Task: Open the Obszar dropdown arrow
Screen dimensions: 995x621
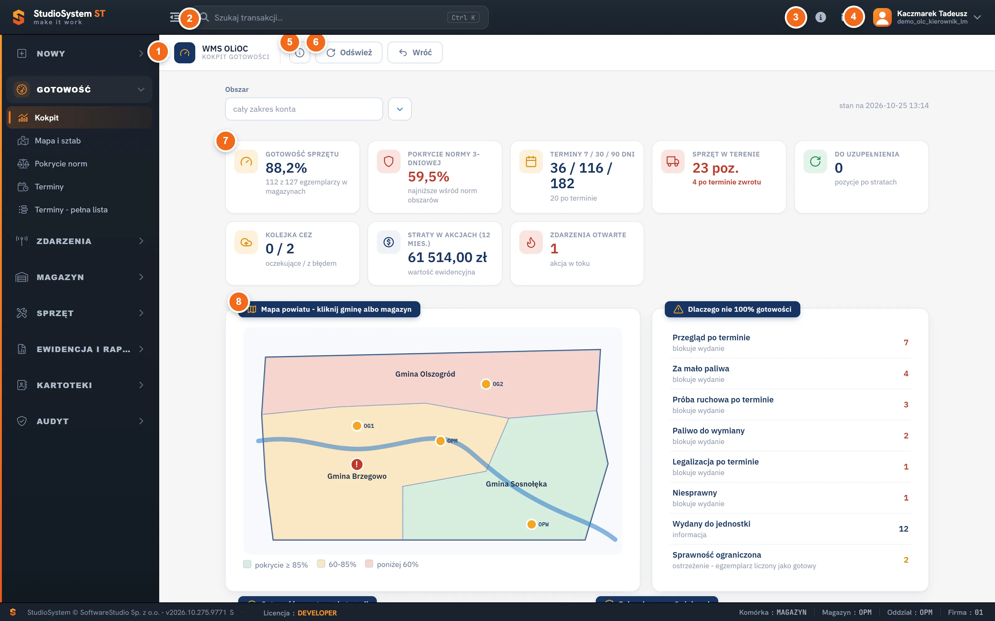Action: (400, 109)
